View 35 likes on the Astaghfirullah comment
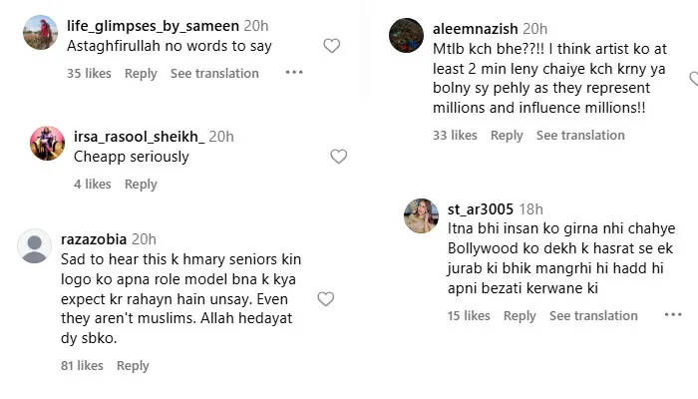The height and width of the screenshot is (399, 698). (89, 73)
